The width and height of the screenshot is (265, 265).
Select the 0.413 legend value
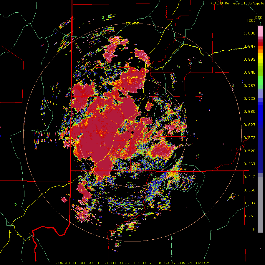coord(249,177)
